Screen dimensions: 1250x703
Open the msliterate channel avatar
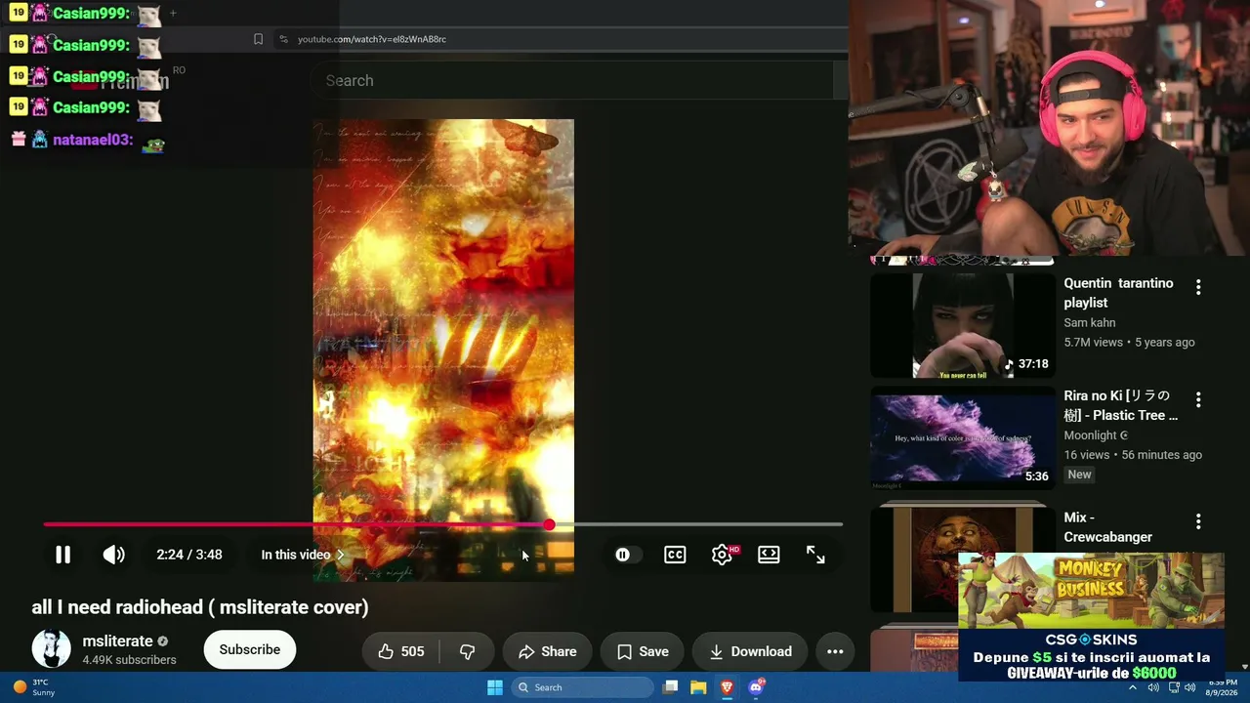[51, 649]
